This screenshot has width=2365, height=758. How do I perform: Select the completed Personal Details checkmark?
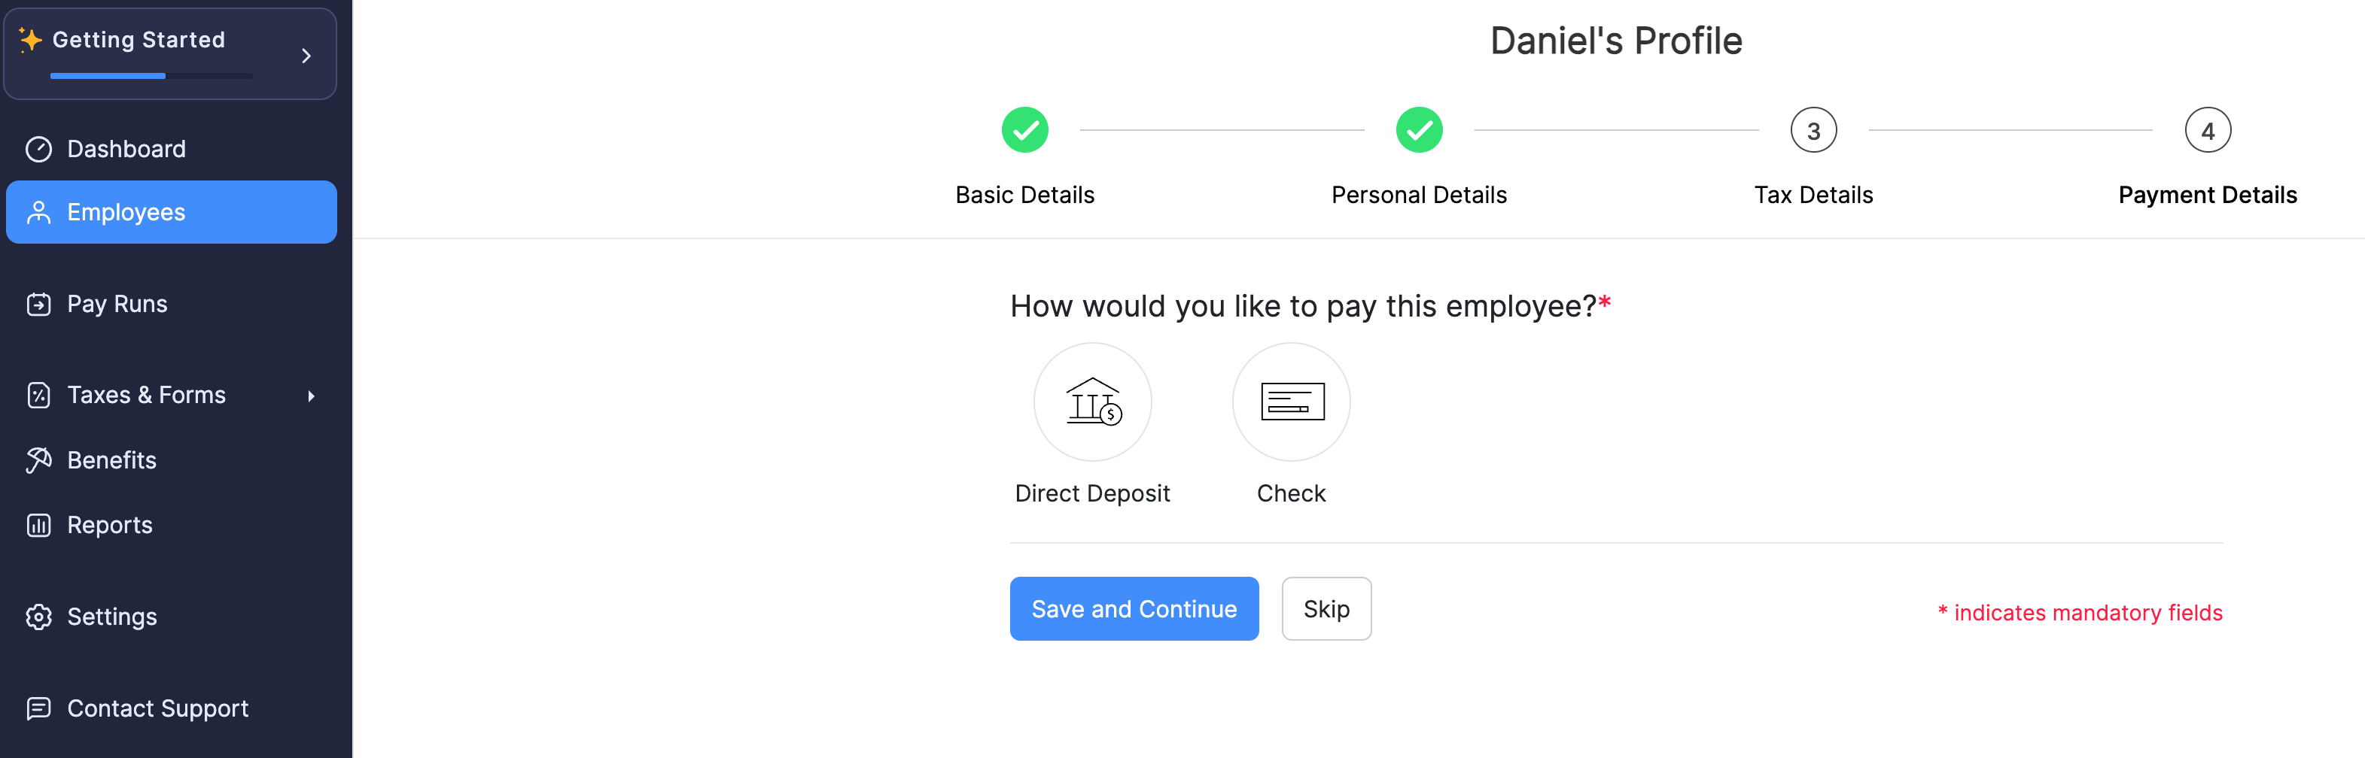pyautogui.click(x=1418, y=129)
